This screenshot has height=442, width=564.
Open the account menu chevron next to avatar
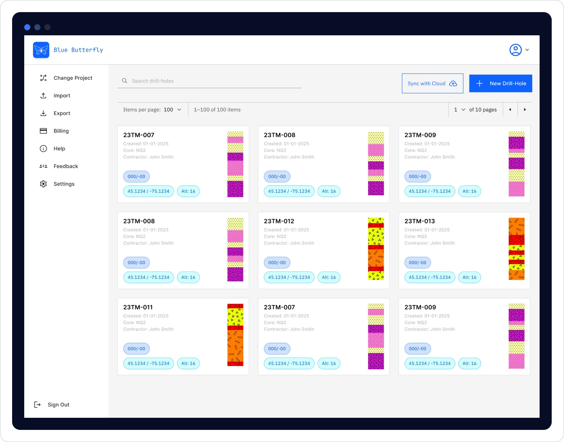tap(527, 50)
